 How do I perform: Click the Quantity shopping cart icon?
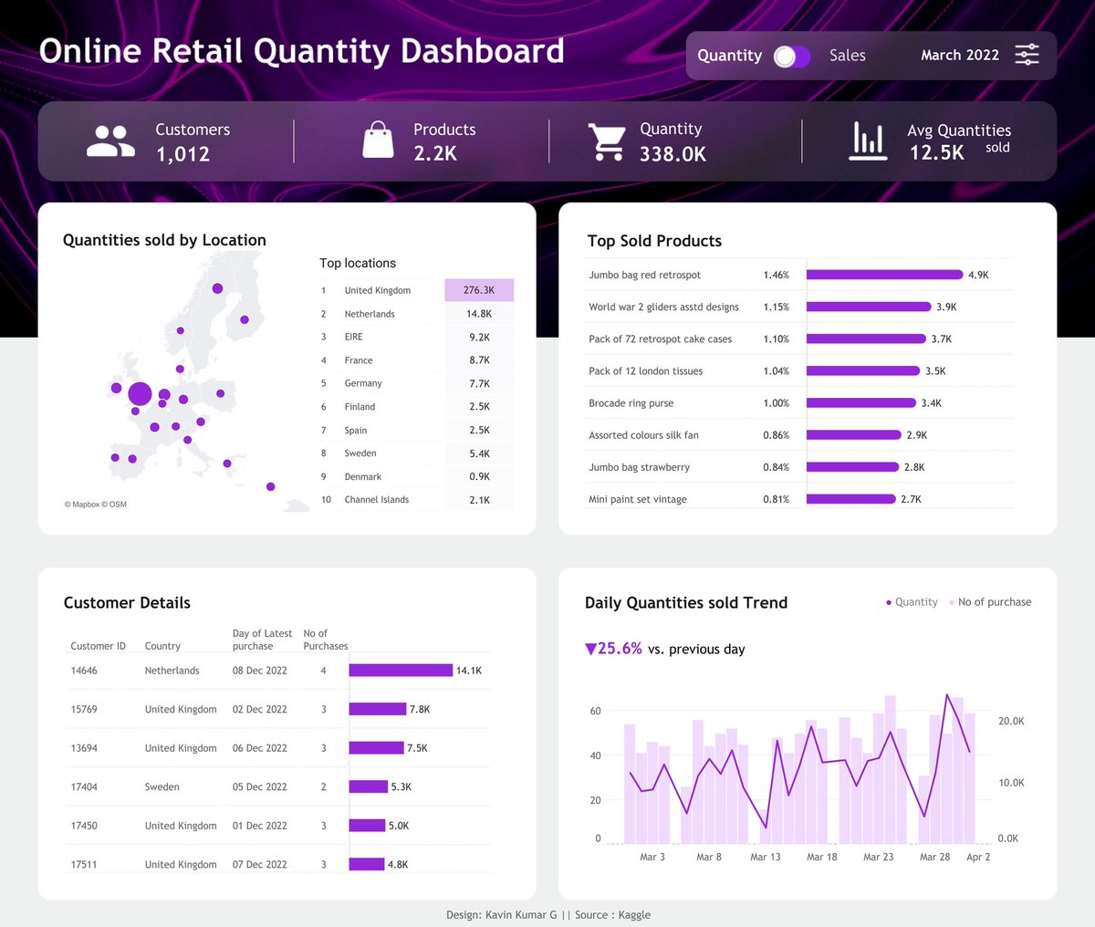pos(606,140)
